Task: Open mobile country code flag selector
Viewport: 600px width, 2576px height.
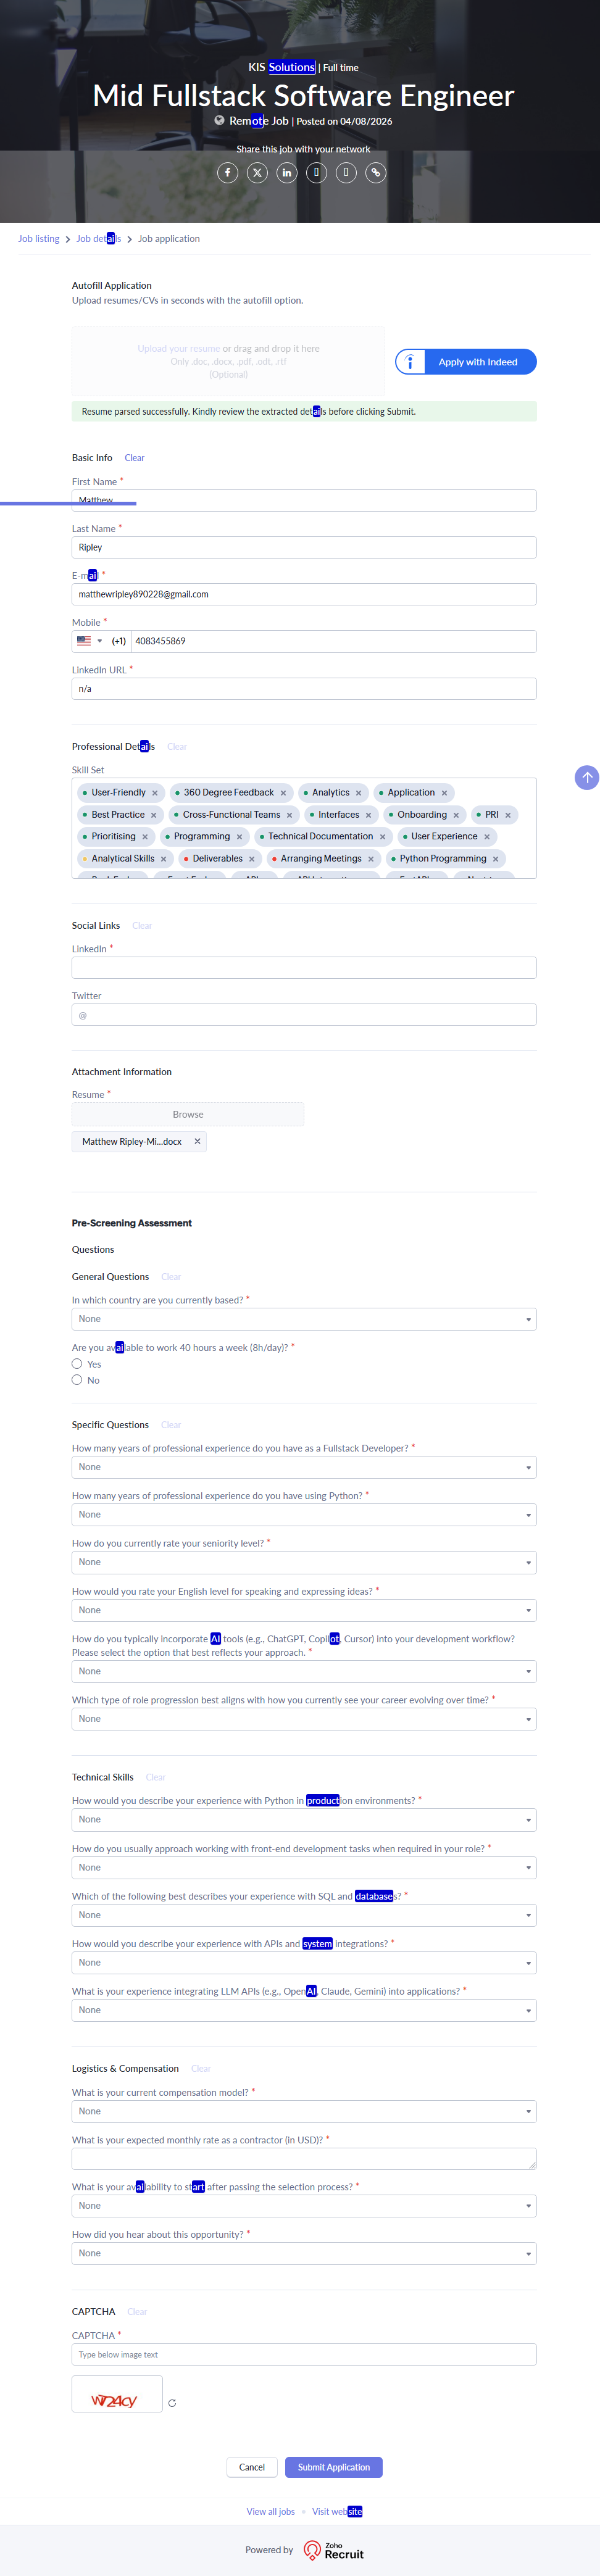Action: pyautogui.click(x=89, y=641)
